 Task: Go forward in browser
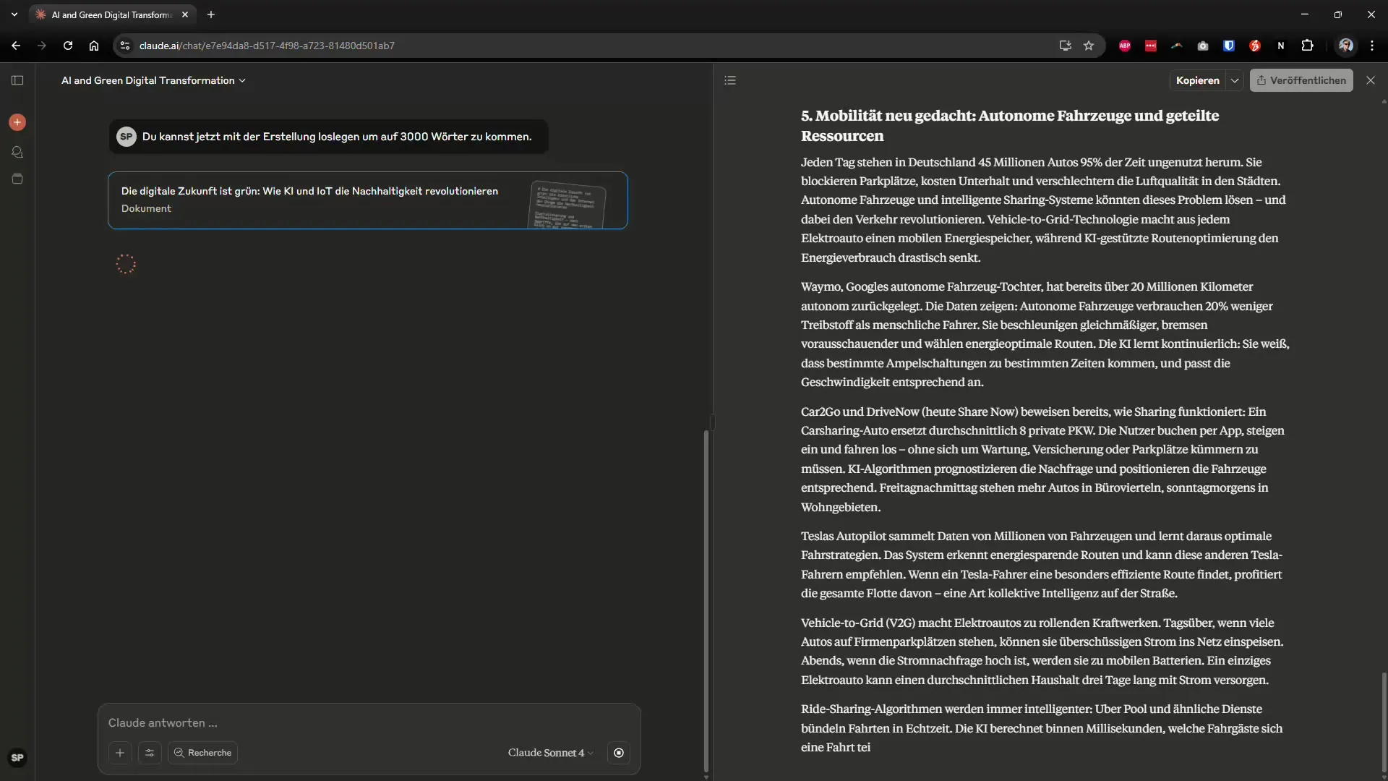click(42, 46)
